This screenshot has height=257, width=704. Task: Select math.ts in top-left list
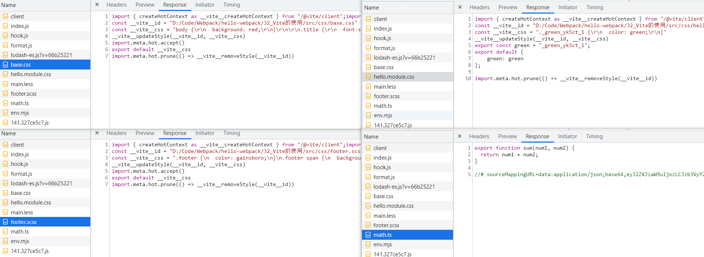pos(45,103)
